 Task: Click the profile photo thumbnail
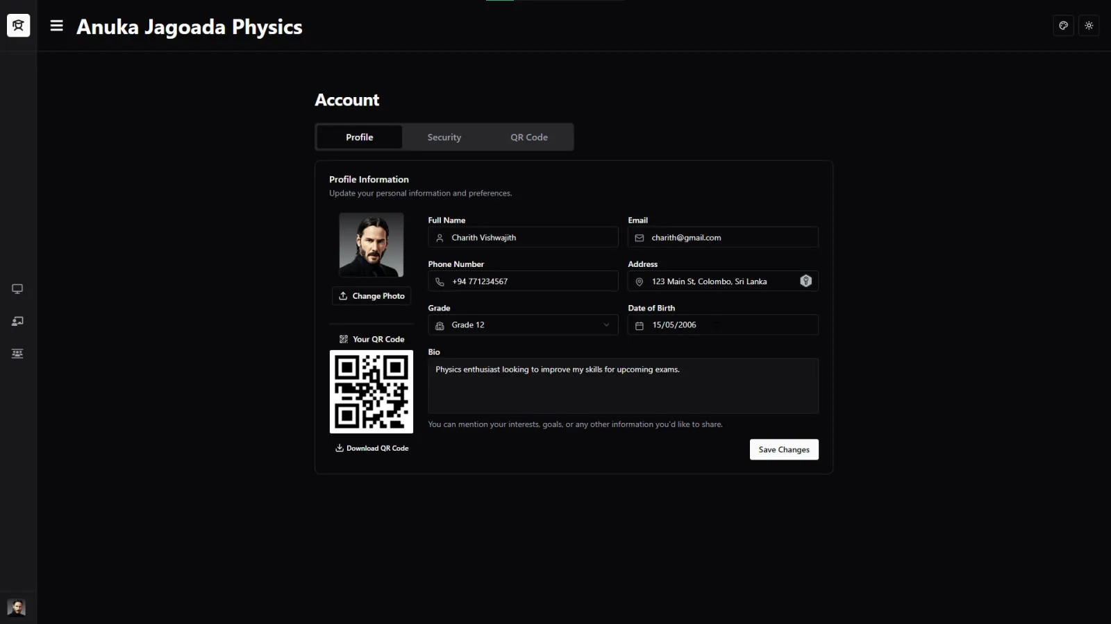click(371, 245)
